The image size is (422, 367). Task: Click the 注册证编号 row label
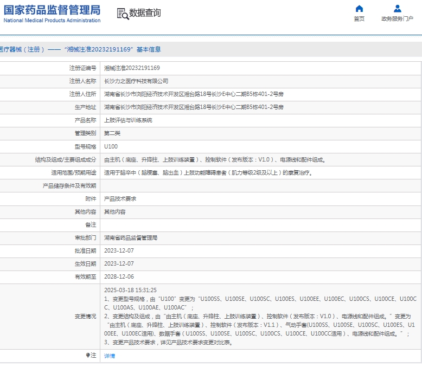point(82,68)
